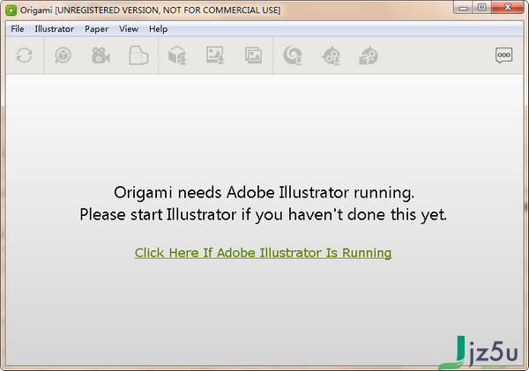Click the box with download arrow icon
This screenshot has height=371, width=529.
(177, 56)
